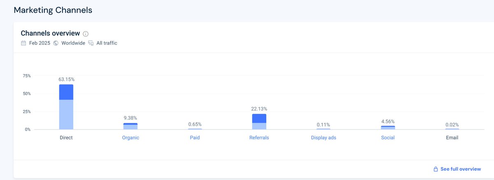Click the lock icon near See full overview
The height and width of the screenshot is (180, 494).
[x=435, y=169]
